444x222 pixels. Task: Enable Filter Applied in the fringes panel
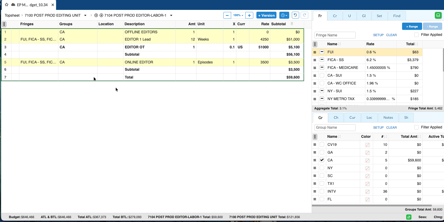(416, 35)
